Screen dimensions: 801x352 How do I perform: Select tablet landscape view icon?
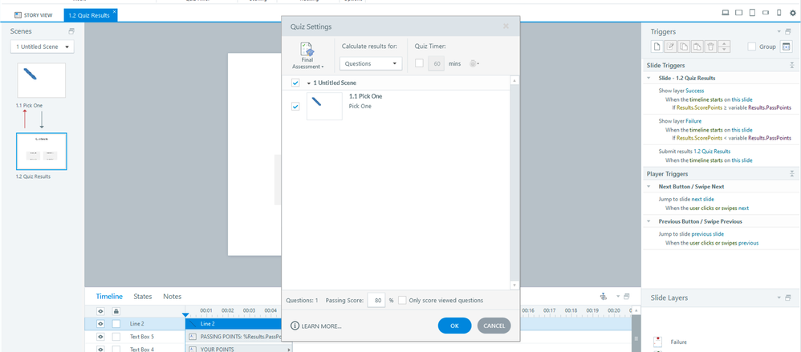738,14
